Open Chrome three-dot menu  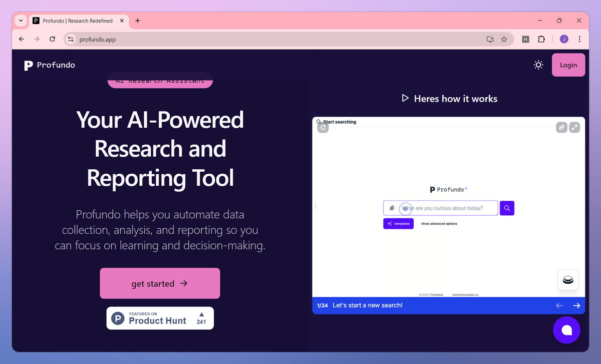(579, 39)
